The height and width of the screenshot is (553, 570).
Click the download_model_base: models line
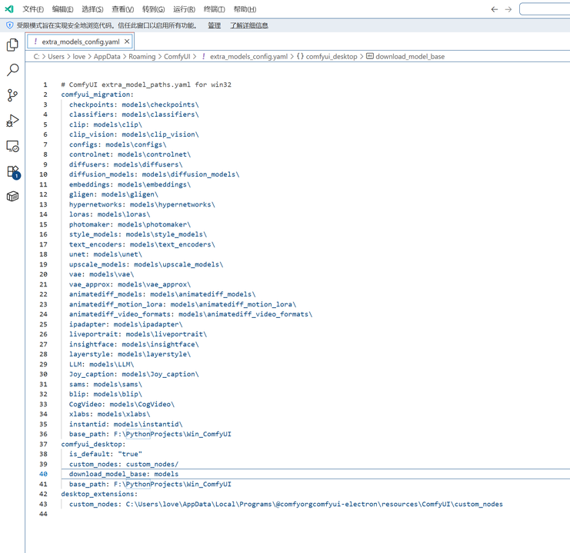(124, 474)
